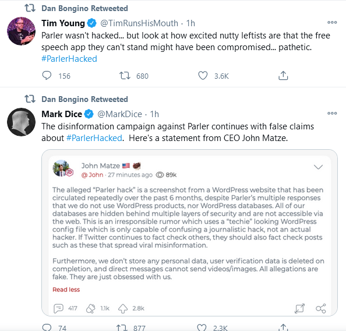Open @TimRunsHisMouth handle

pos(139,23)
